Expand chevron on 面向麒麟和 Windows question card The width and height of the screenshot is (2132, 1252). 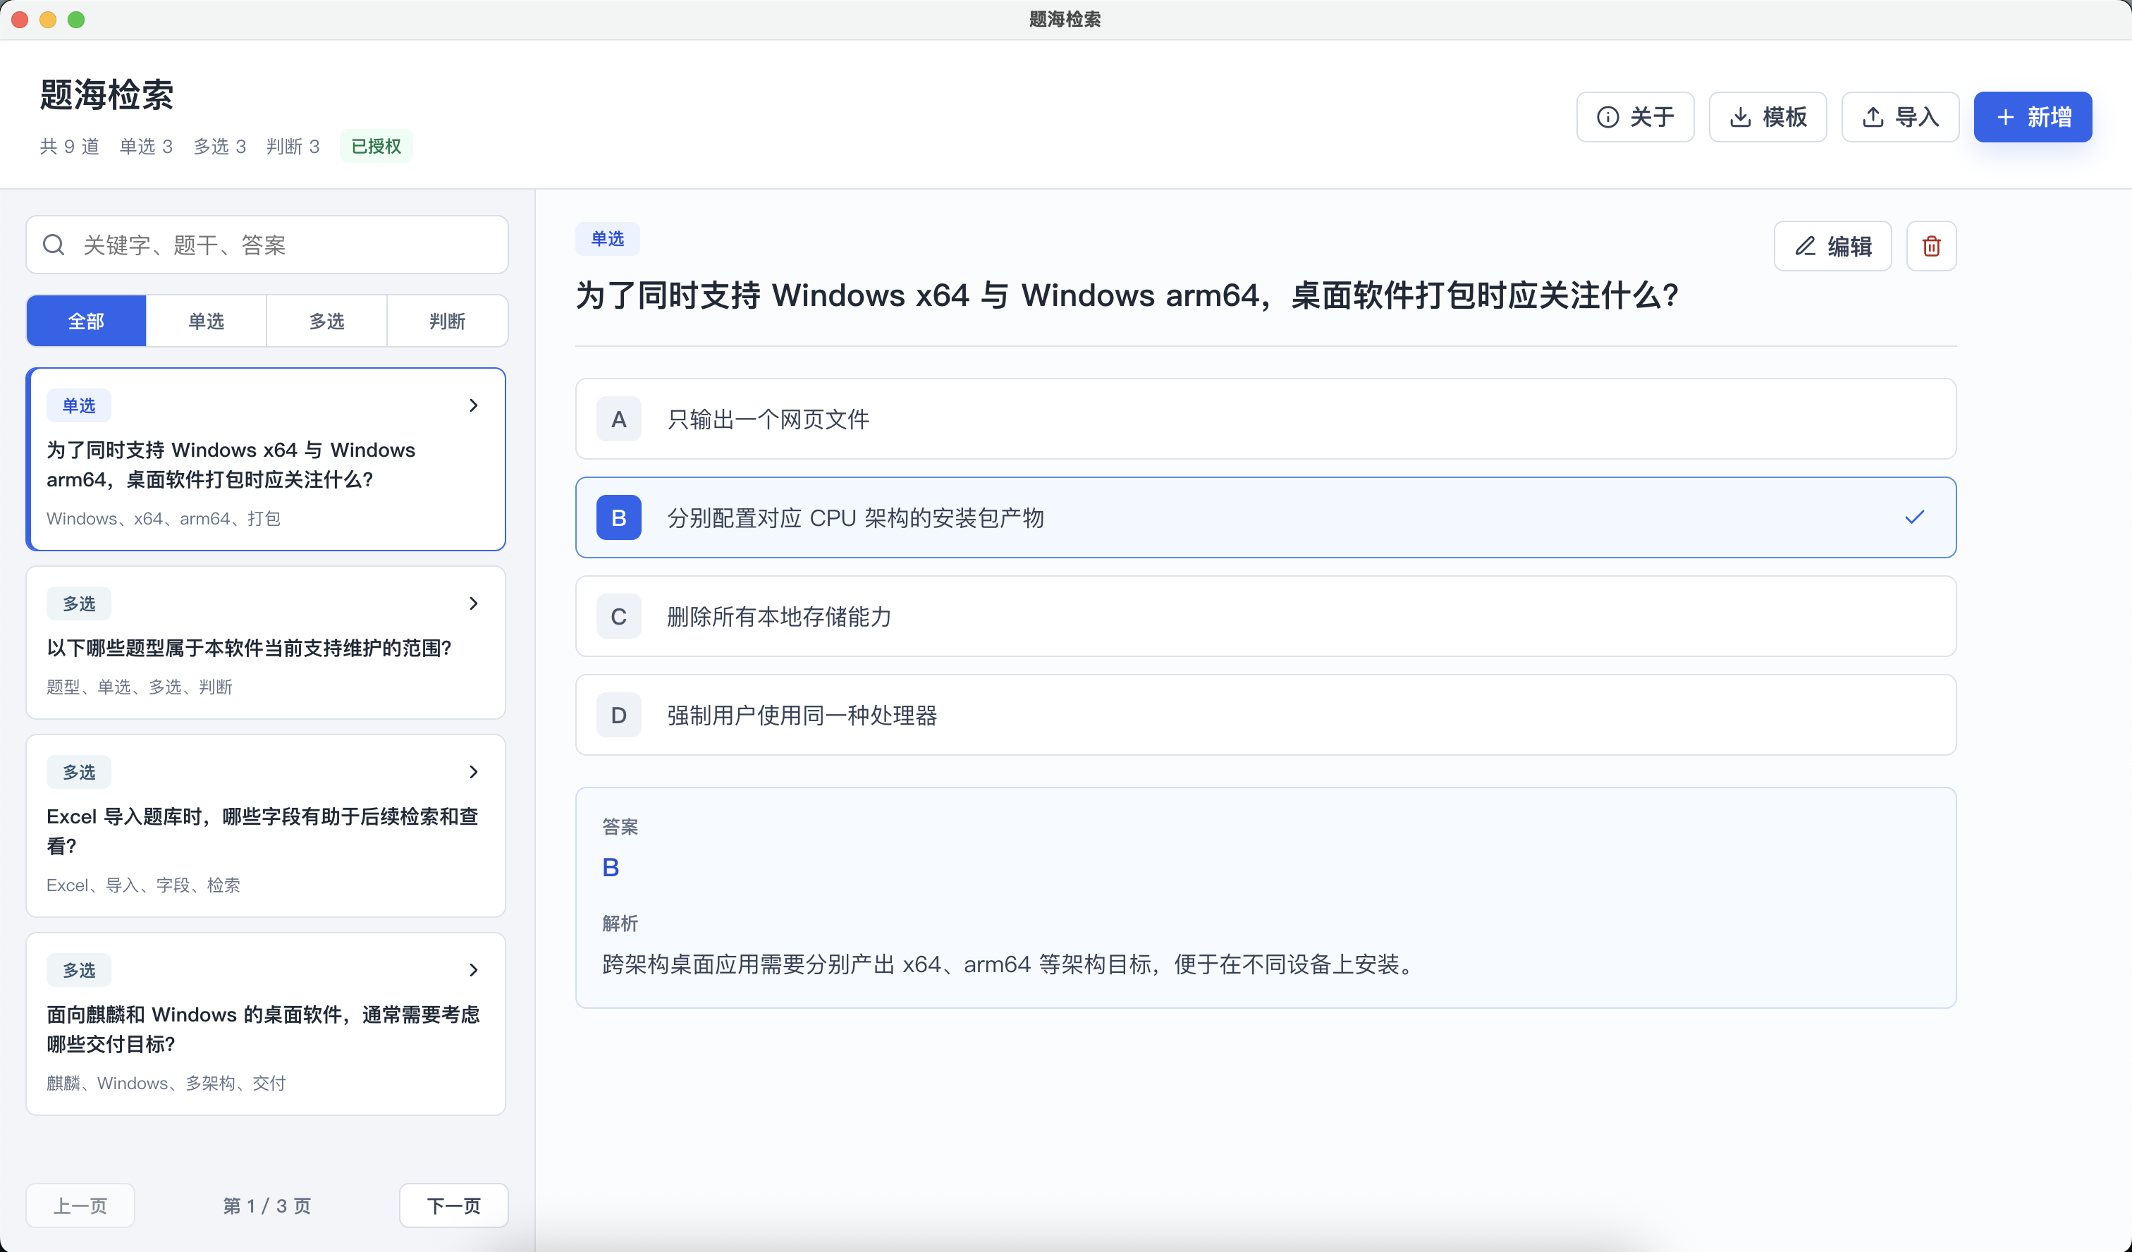[x=473, y=969]
